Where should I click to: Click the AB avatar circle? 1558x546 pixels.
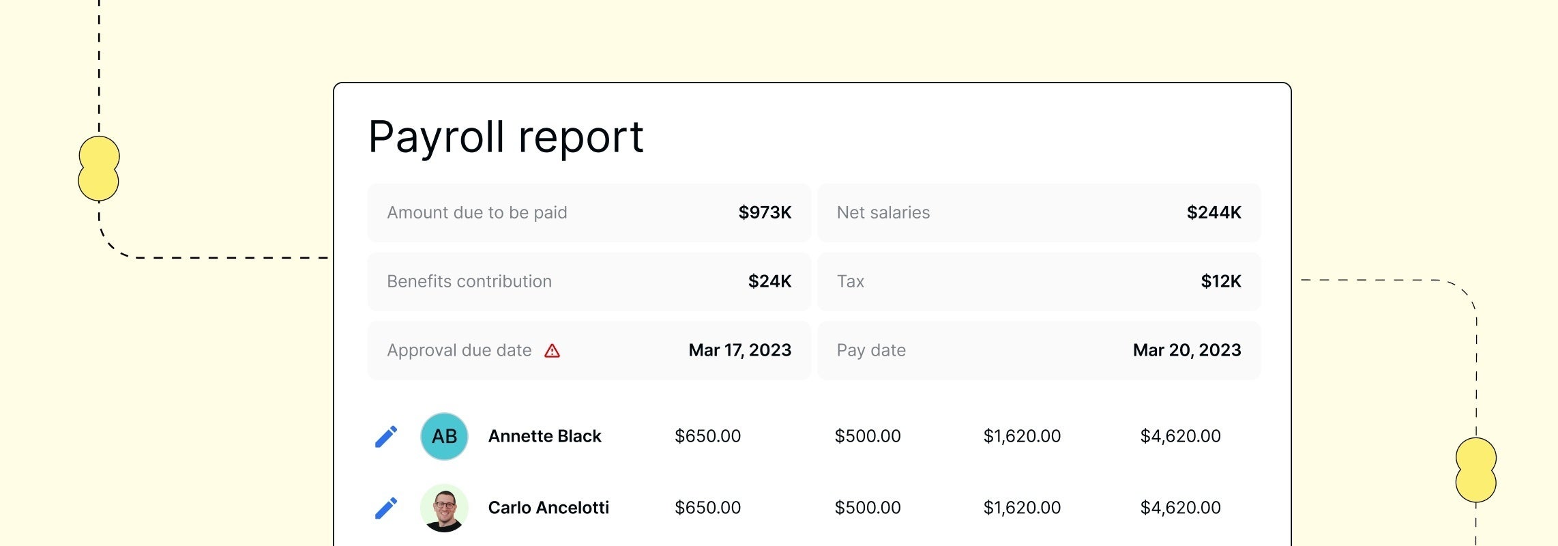[x=444, y=437]
